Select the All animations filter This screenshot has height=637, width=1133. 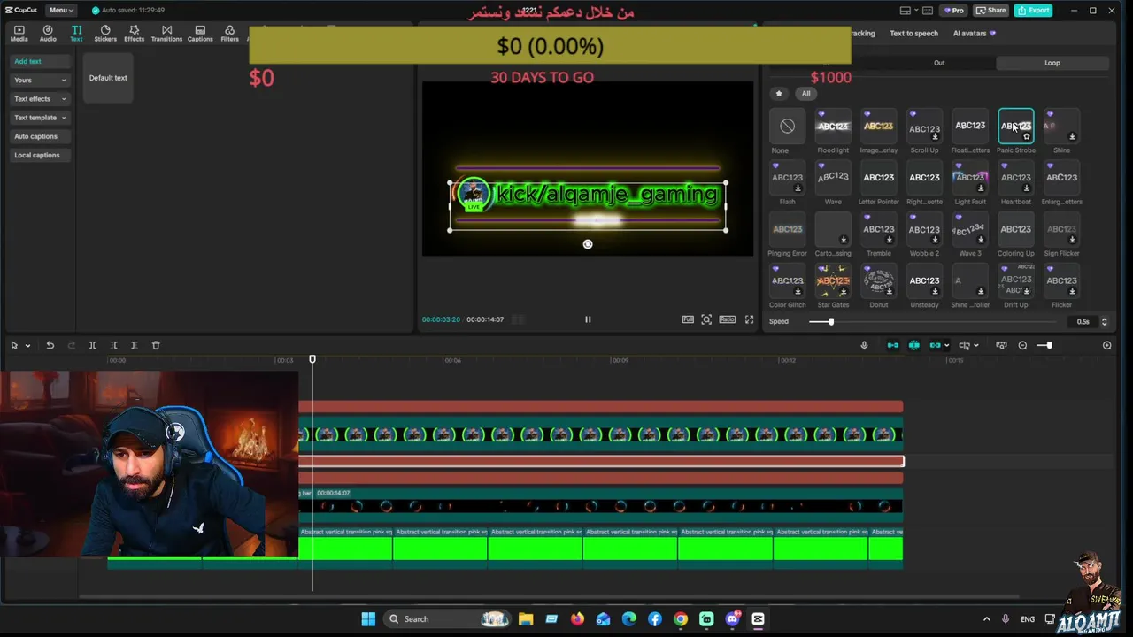pyautogui.click(x=805, y=93)
